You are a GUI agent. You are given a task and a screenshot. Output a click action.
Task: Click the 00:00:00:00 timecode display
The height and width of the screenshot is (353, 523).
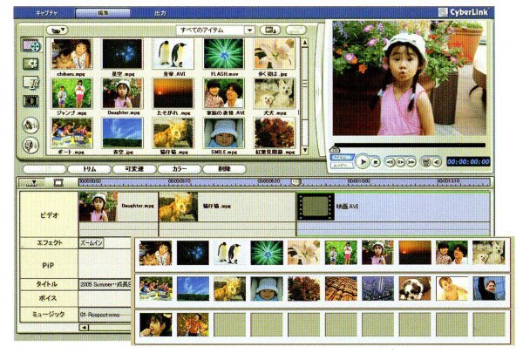click(468, 162)
